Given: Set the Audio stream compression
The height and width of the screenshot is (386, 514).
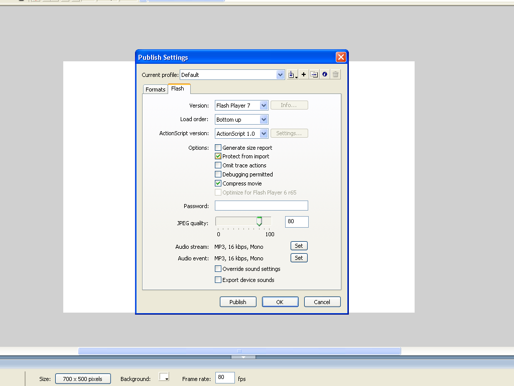Looking at the screenshot, I should (299, 246).
